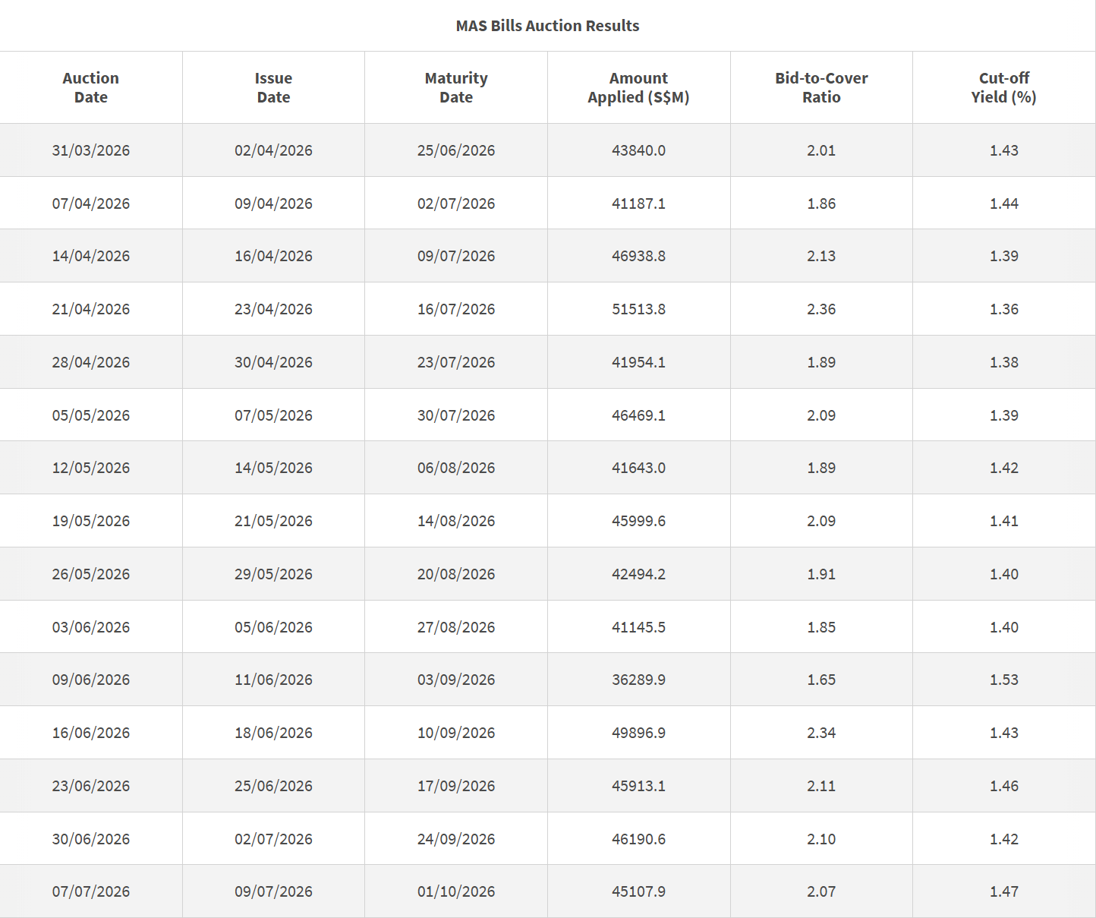Select issue date 30/04/2026
Screen dimensions: 1096x918
pos(273,362)
